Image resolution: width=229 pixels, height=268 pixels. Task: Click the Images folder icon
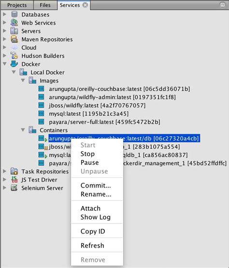coord(32,80)
